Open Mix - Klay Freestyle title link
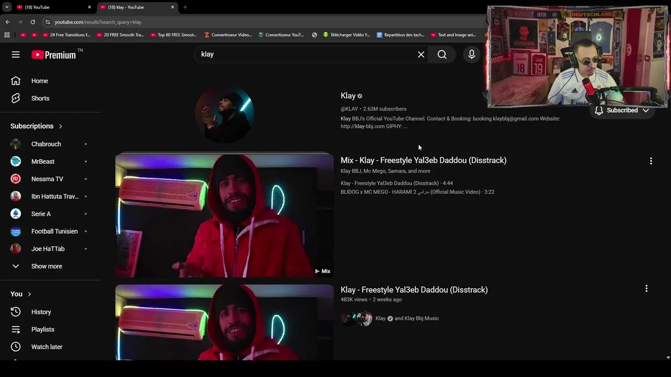The height and width of the screenshot is (377, 671). tap(424, 160)
